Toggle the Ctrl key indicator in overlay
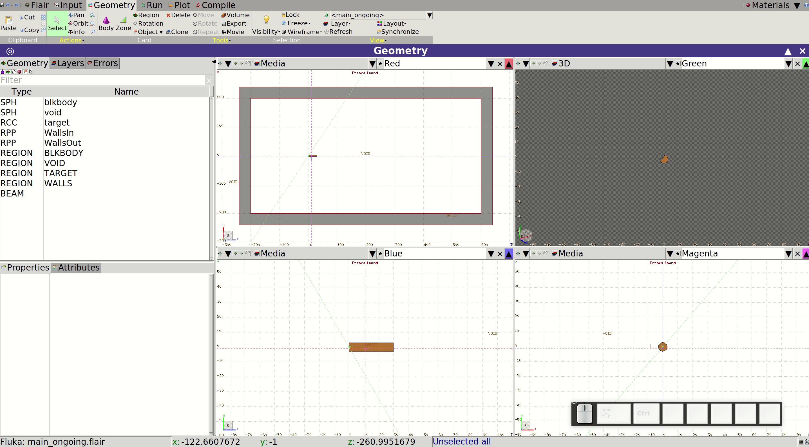The image size is (809, 447). (x=646, y=414)
